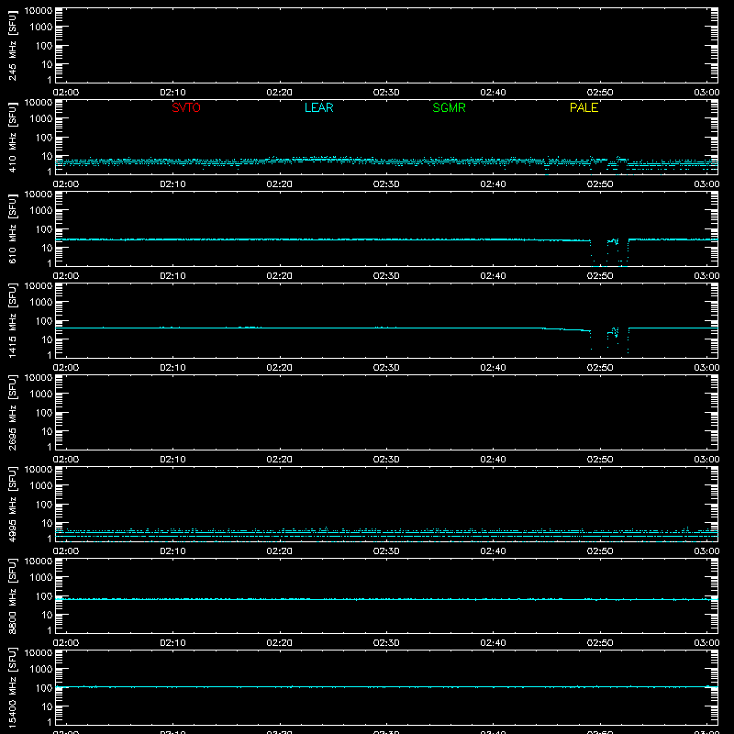Click the green SGMR station label
734x734 pixels.
click(x=449, y=107)
